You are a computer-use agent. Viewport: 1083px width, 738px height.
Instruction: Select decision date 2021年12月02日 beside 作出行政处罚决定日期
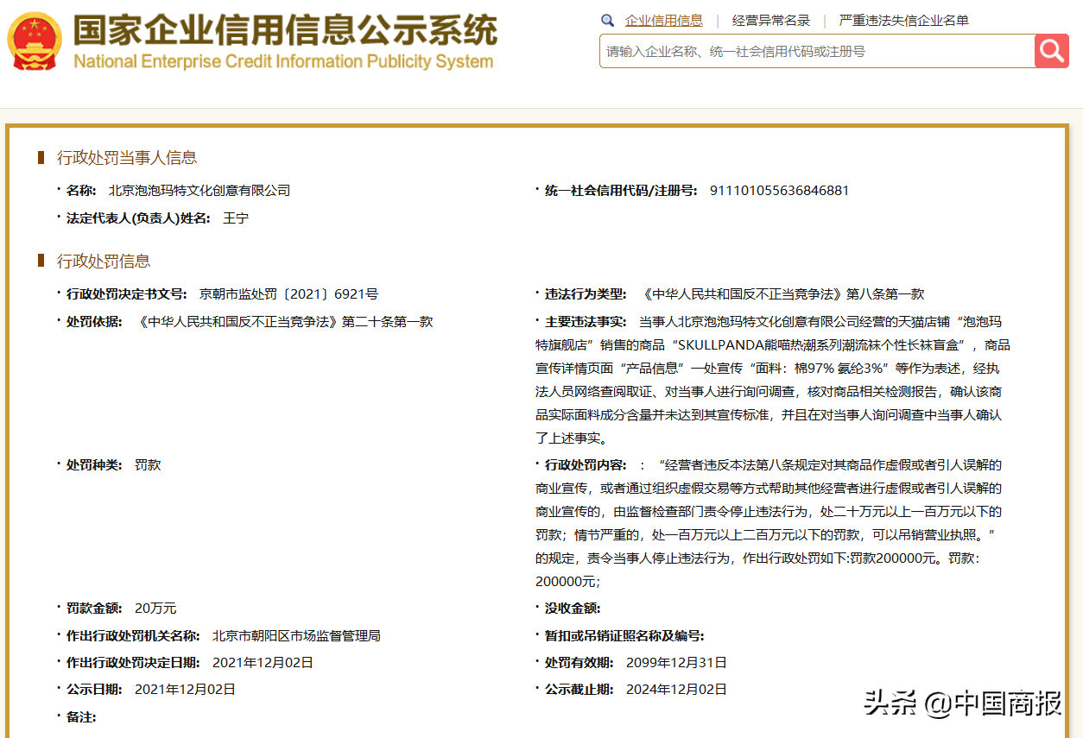tap(263, 663)
